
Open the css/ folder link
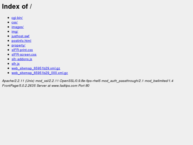15,22
